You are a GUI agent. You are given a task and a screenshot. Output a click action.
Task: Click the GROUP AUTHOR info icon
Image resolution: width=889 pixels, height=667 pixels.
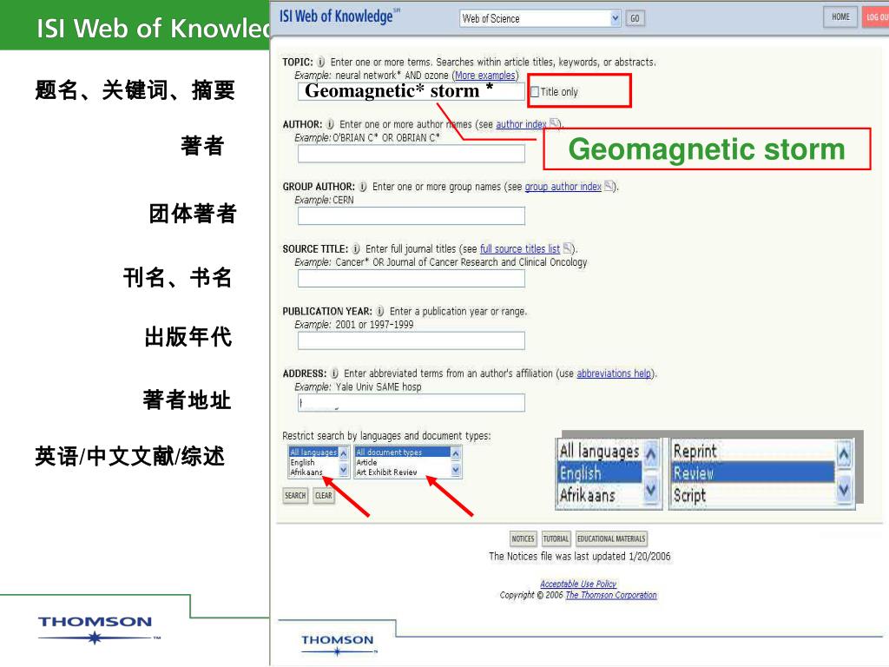pyautogui.click(x=363, y=187)
